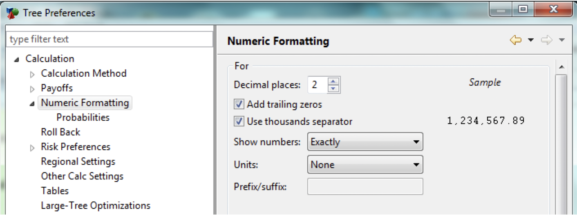The height and width of the screenshot is (217, 577).
Task: Collapse the Calculation tree node
Action: click(x=16, y=60)
